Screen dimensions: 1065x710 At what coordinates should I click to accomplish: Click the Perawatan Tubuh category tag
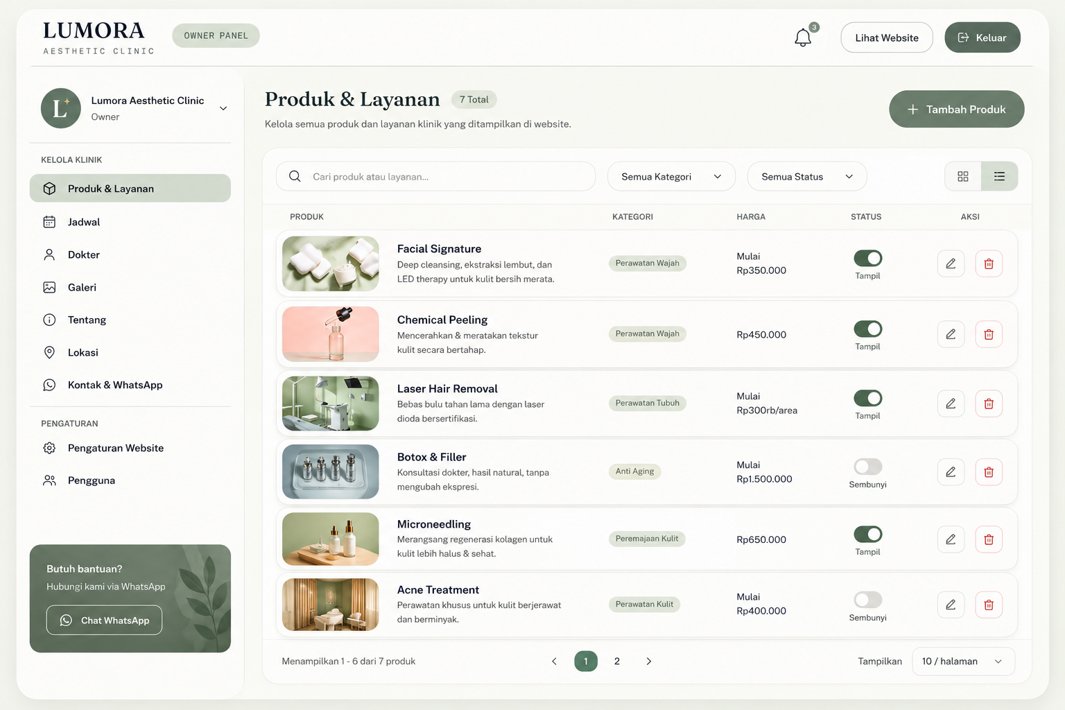(648, 403)
